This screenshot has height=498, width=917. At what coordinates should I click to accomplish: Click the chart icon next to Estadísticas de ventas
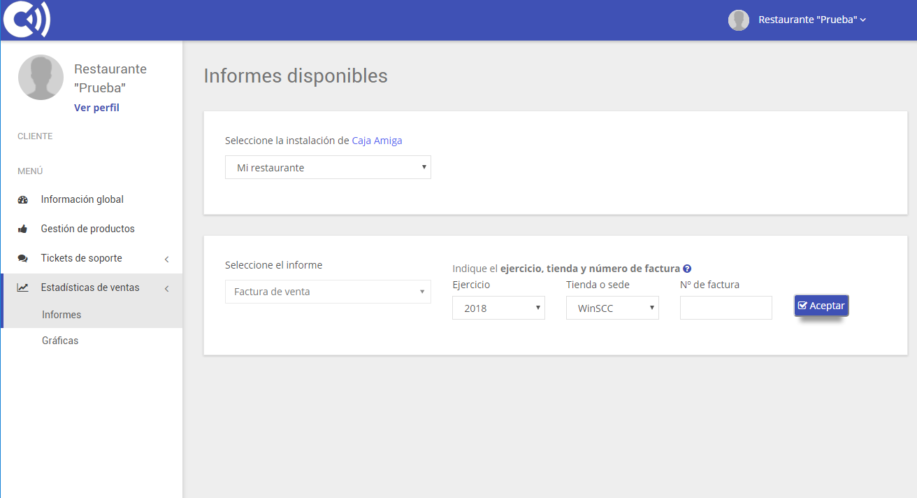click(x=22, y=287)
